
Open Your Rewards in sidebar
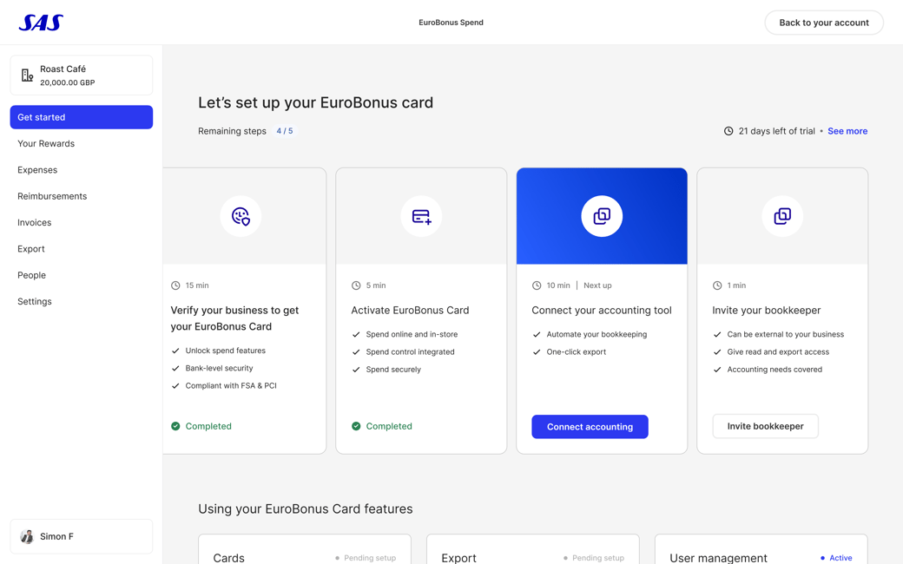(x=46, y=144)
